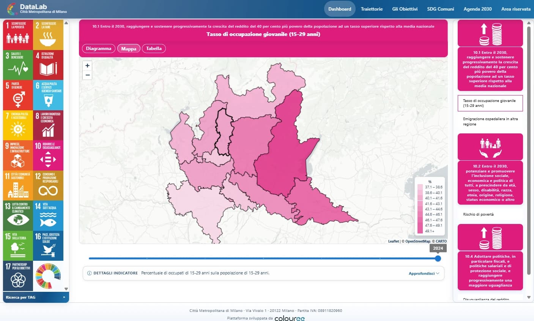The height and width of the screenshot is (321, 534).
Task: Select Emigrazione ospedaliera in altra regione indicator
Action: (x=490, y=122)
